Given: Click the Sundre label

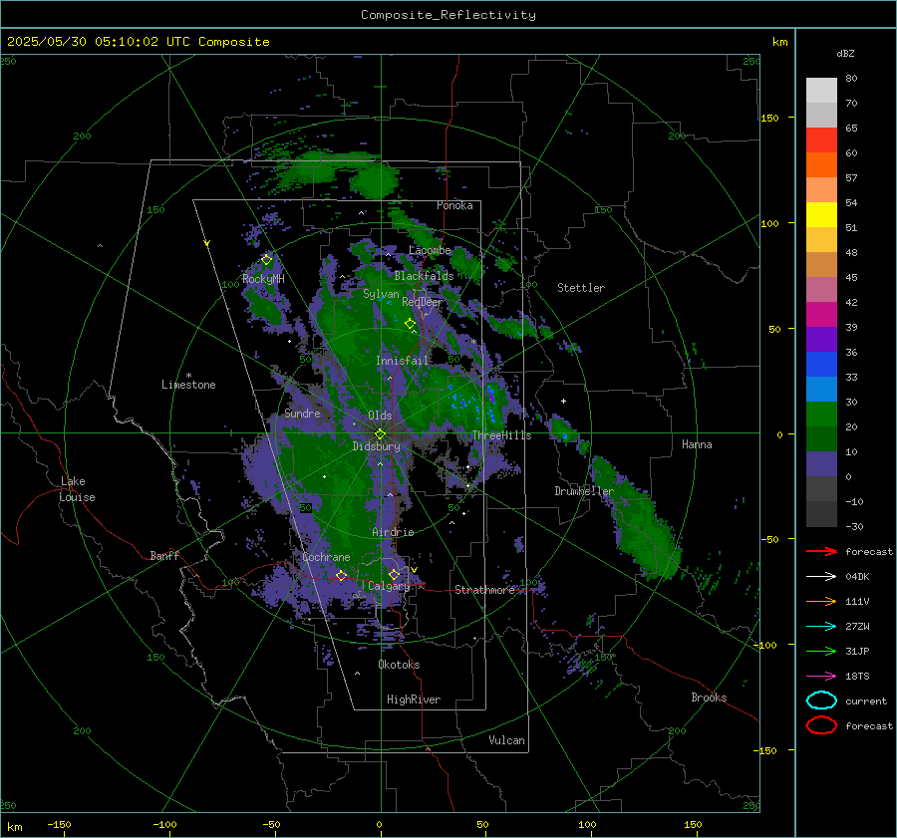Looking at the screenshot, I should (x=302, y=414).
